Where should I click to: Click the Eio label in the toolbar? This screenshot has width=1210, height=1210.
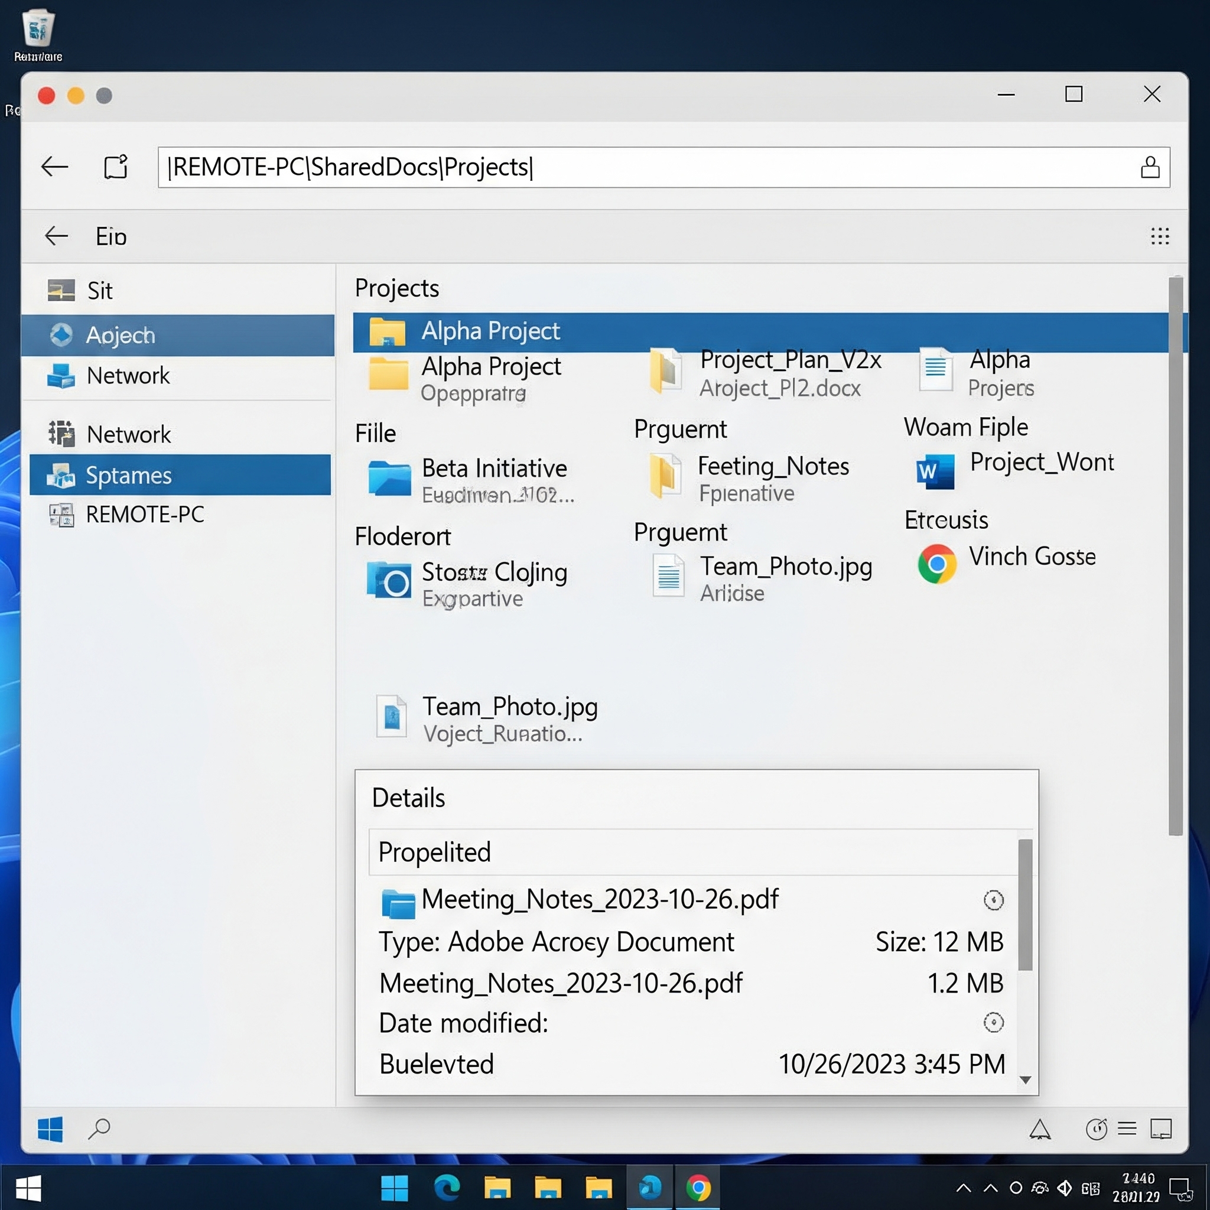pyautogui.click(x=110, y=236)
